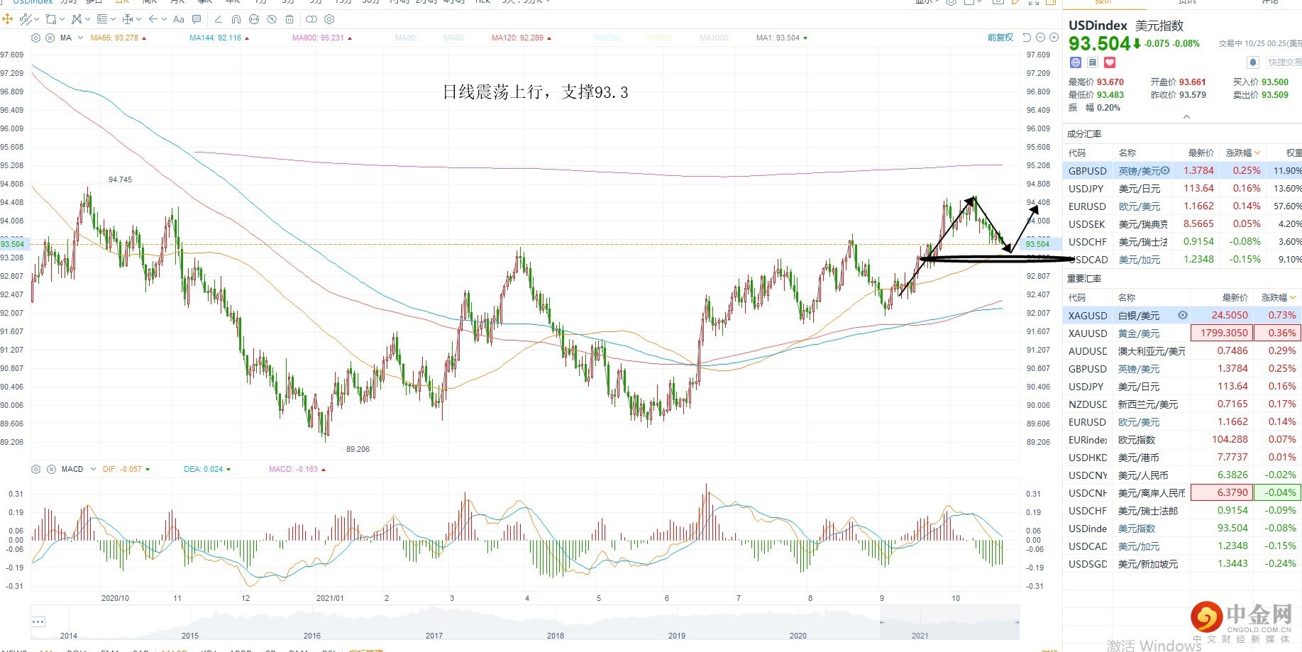Hide all drawings with eye-slash icon
Image resolution: width=1302 pixels, height=652 pixels.
[x=272, y=19]
